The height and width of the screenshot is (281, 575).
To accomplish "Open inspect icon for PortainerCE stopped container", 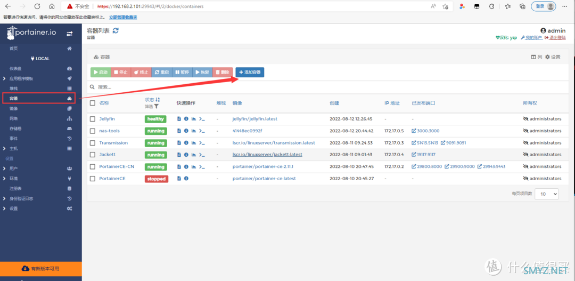I will (186, 179).
